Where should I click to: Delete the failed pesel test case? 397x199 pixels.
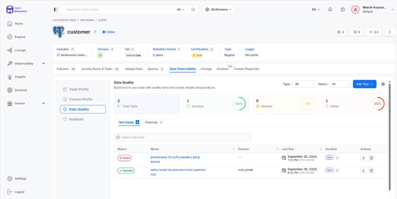[371, 158]
